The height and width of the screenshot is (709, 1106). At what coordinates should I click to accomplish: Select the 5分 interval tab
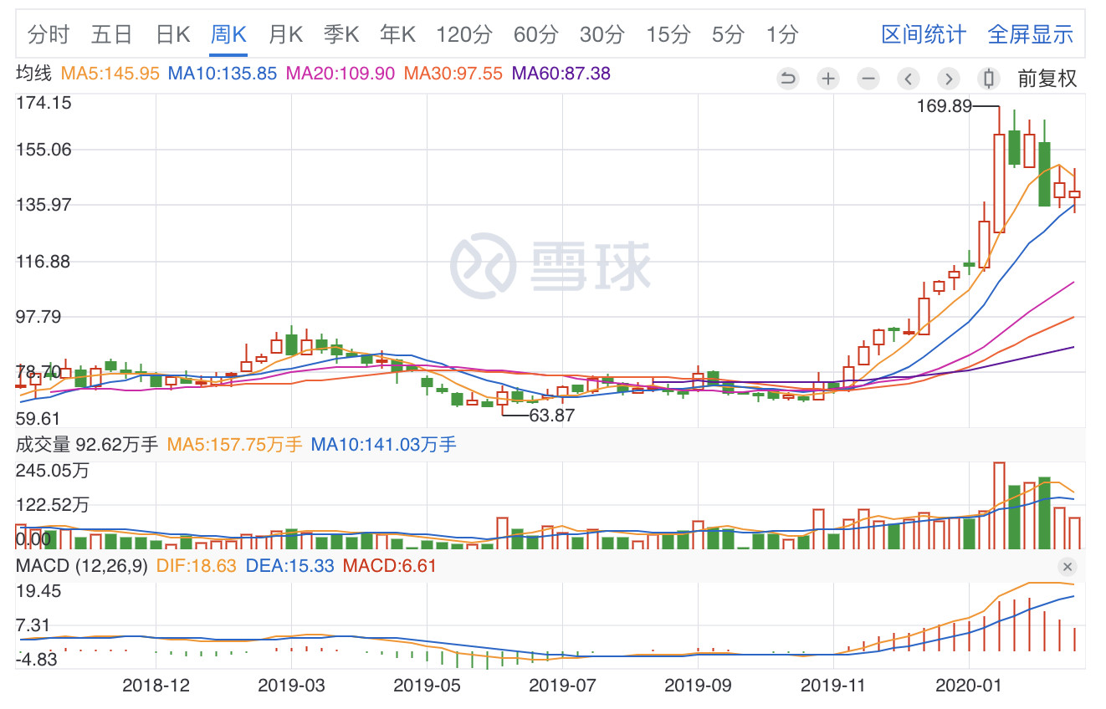tap(728, 34)
